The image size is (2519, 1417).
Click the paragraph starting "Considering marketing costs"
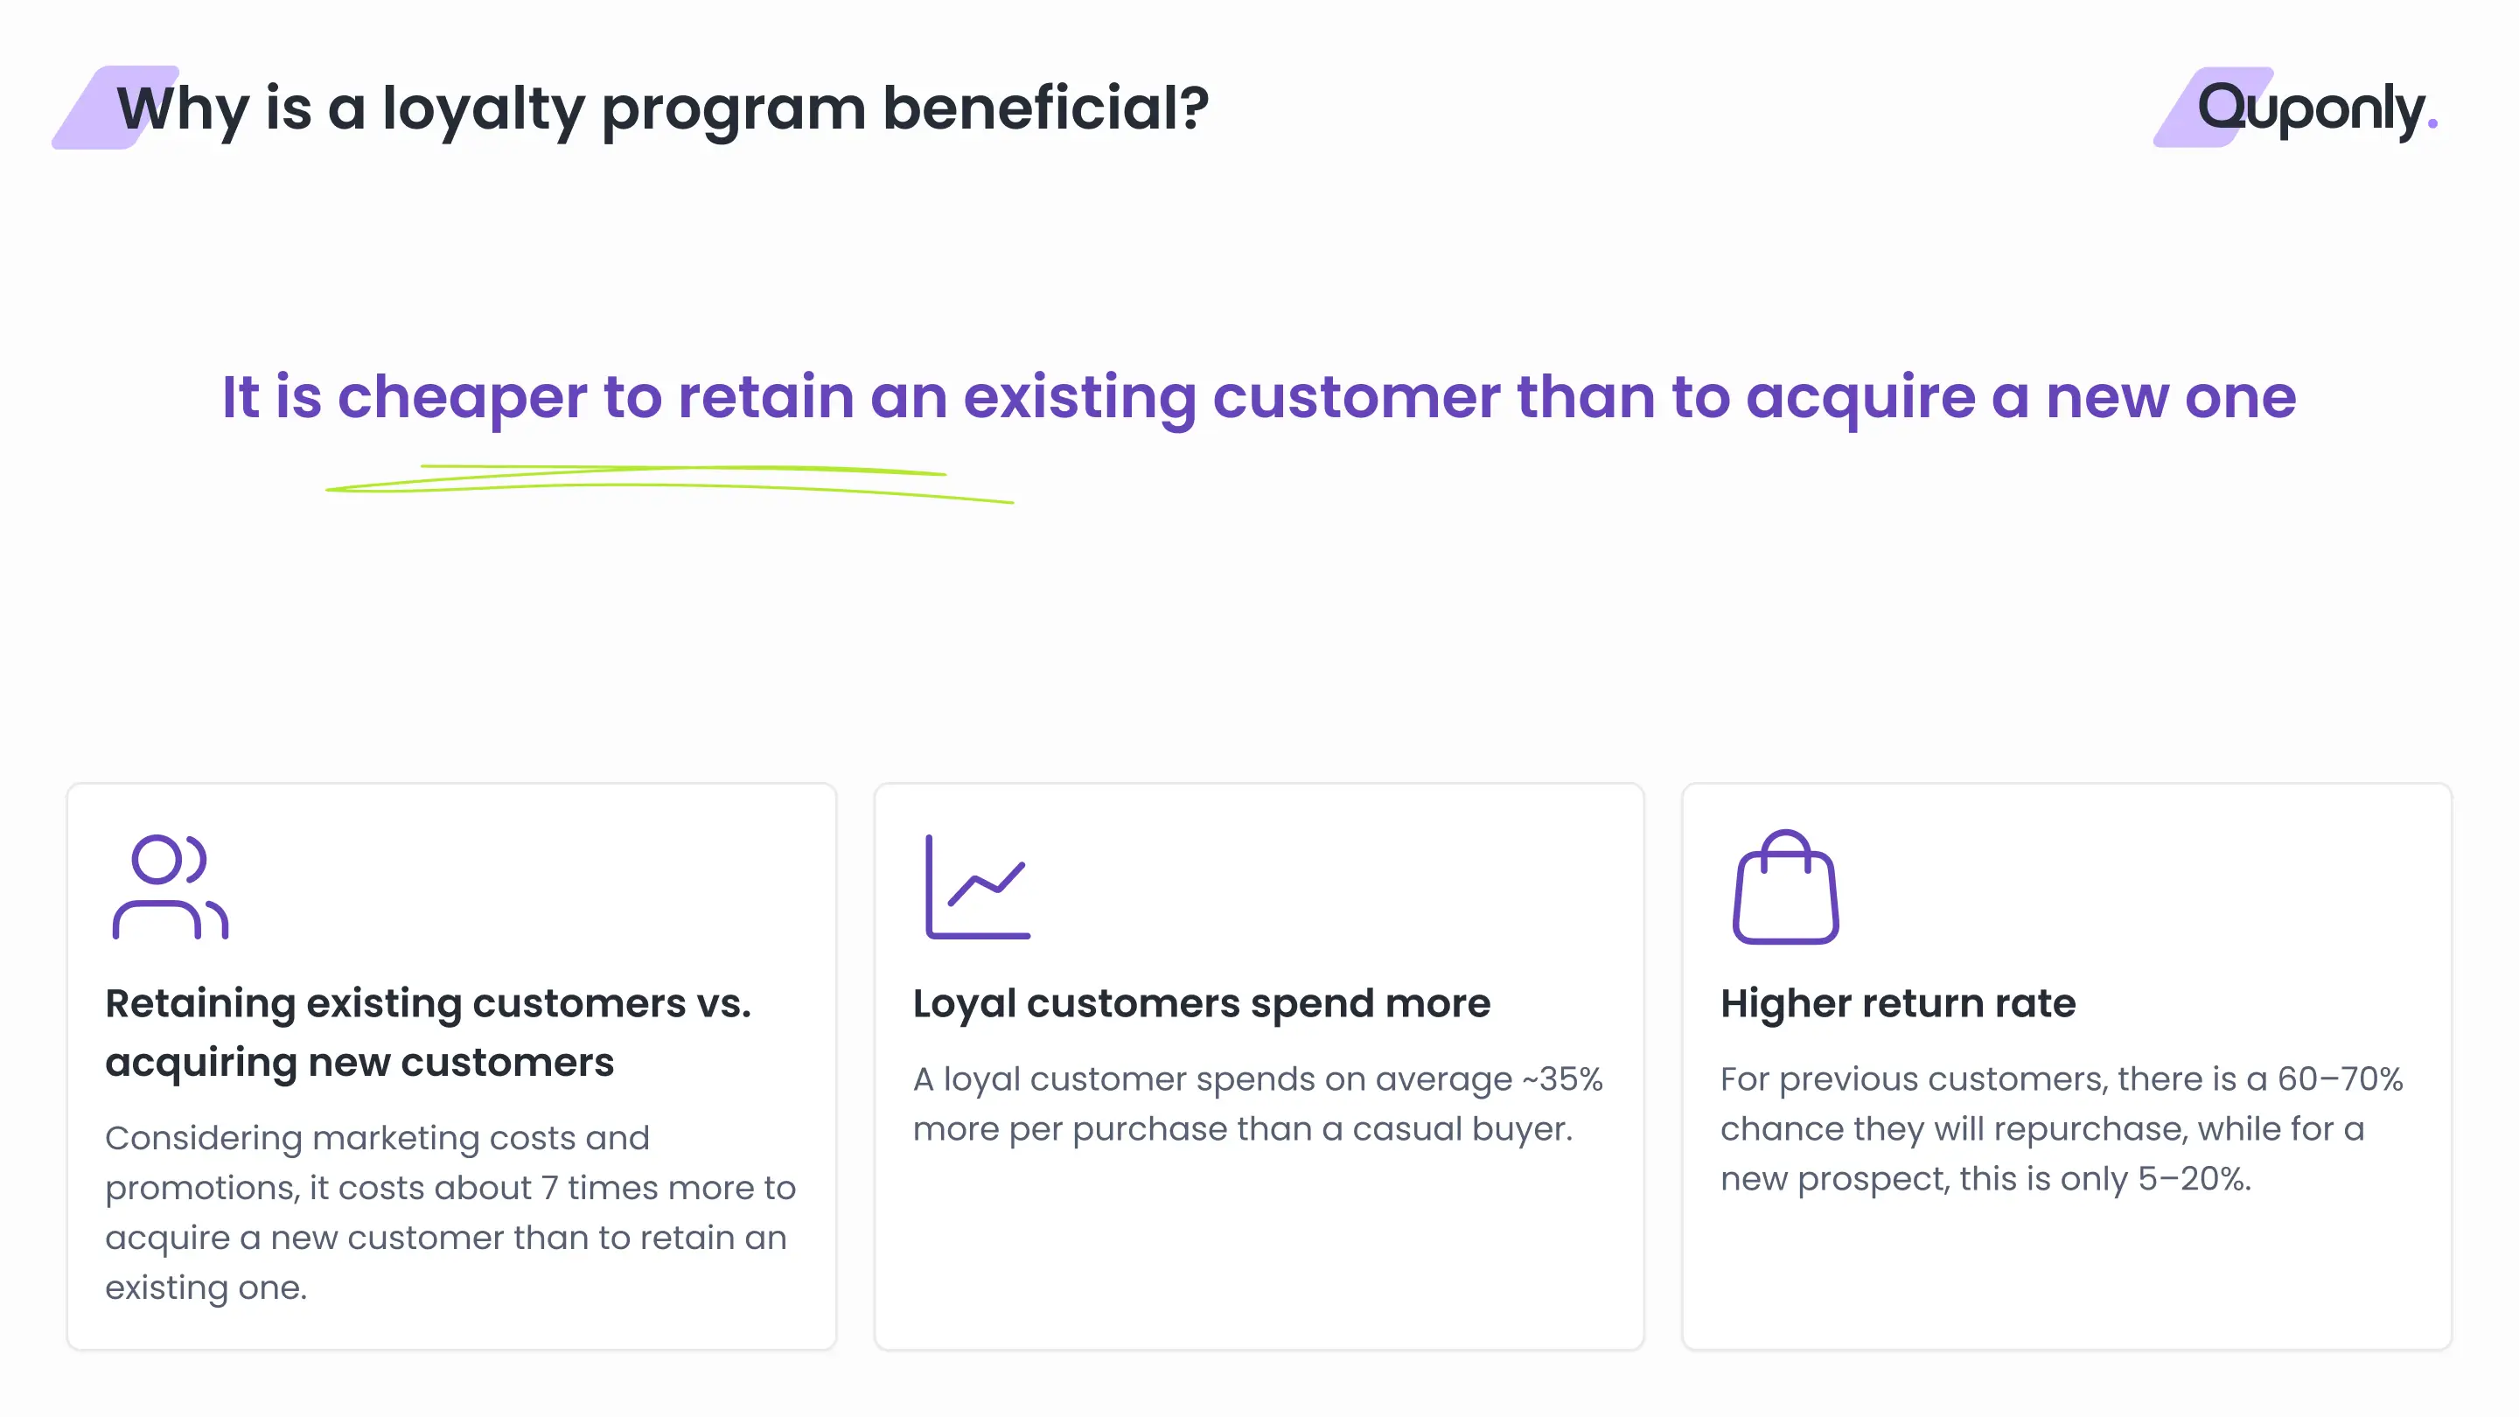coord(450,1211)
